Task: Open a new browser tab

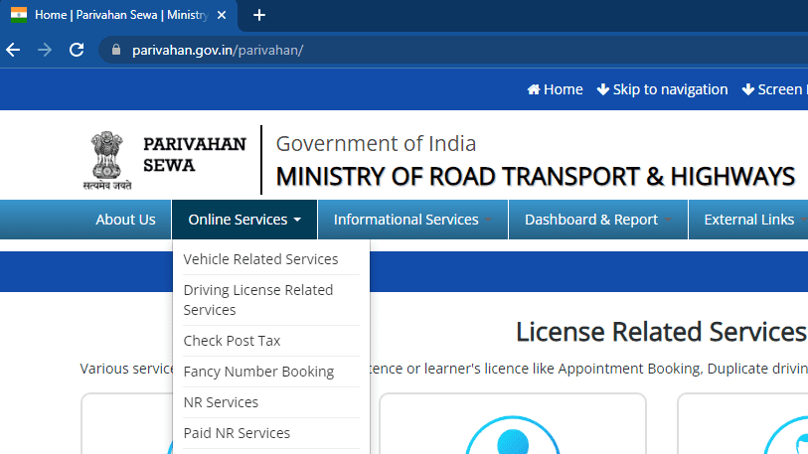Action: coord(259,16)
